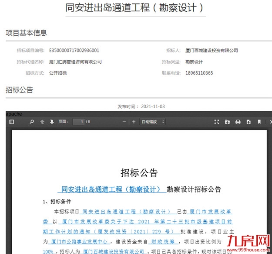The height and width of the screenshot is (254, 272).
Task: Switch to presentation fullscreen mode
Action: [217, 122]
